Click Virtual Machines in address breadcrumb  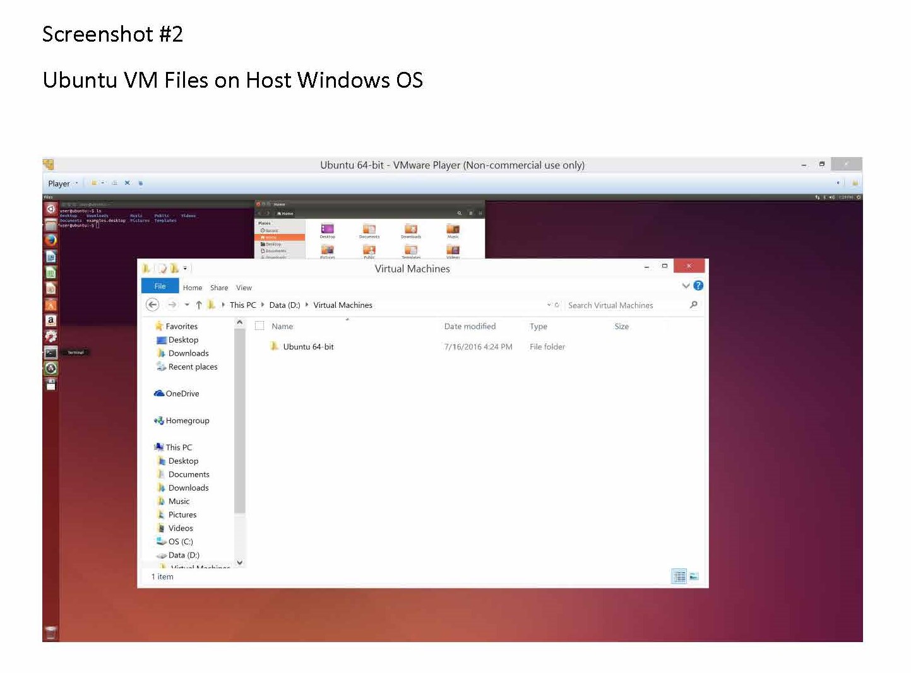tap(343, 305)
